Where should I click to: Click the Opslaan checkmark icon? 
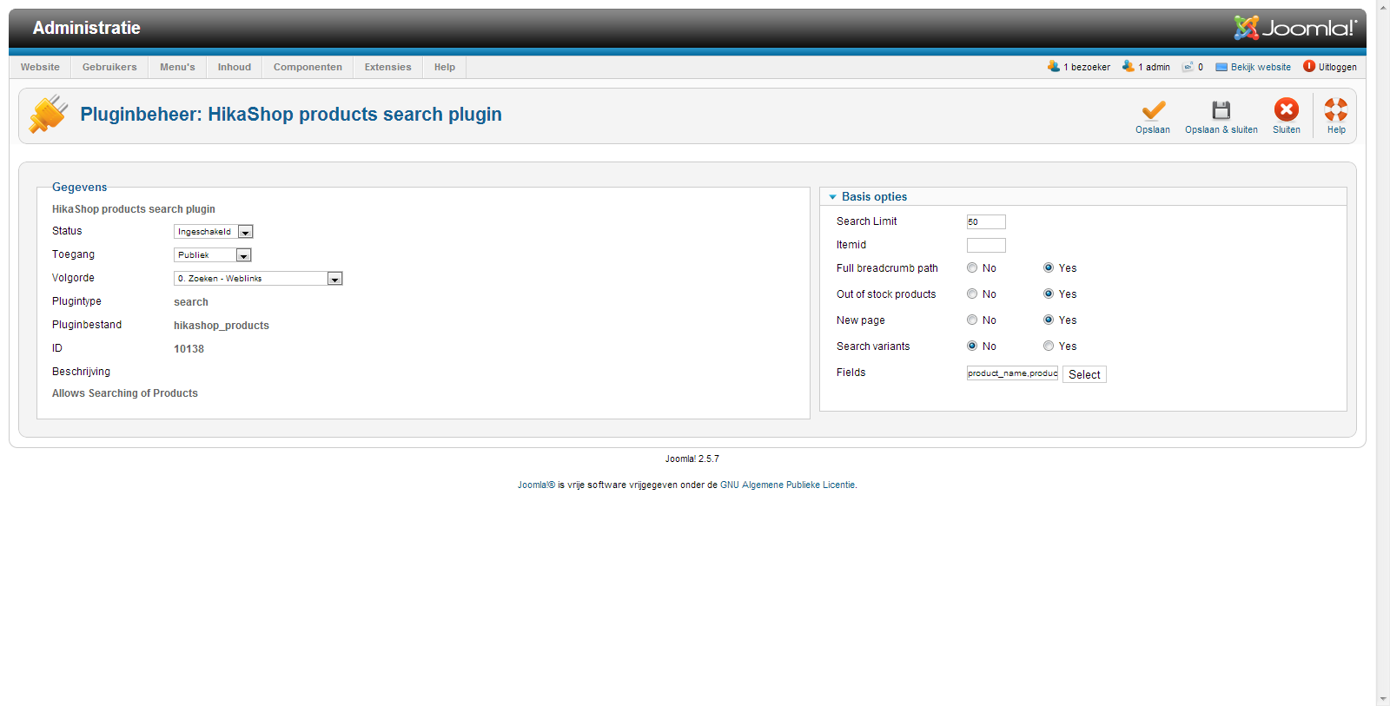1153,110
